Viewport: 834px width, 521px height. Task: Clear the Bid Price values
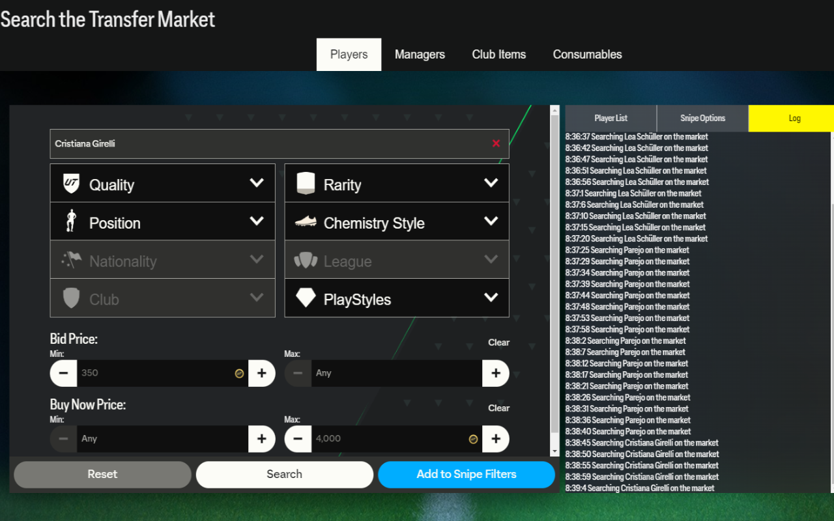[498, 343]
